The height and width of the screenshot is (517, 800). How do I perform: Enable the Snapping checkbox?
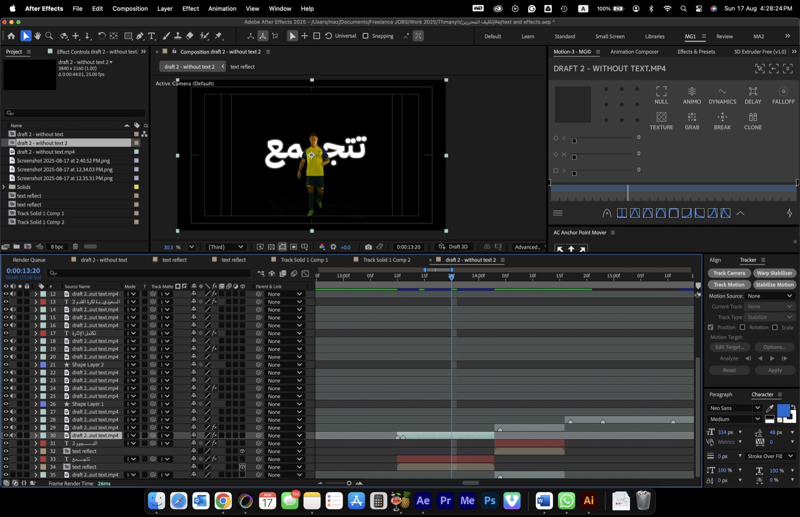pos(365,36)
